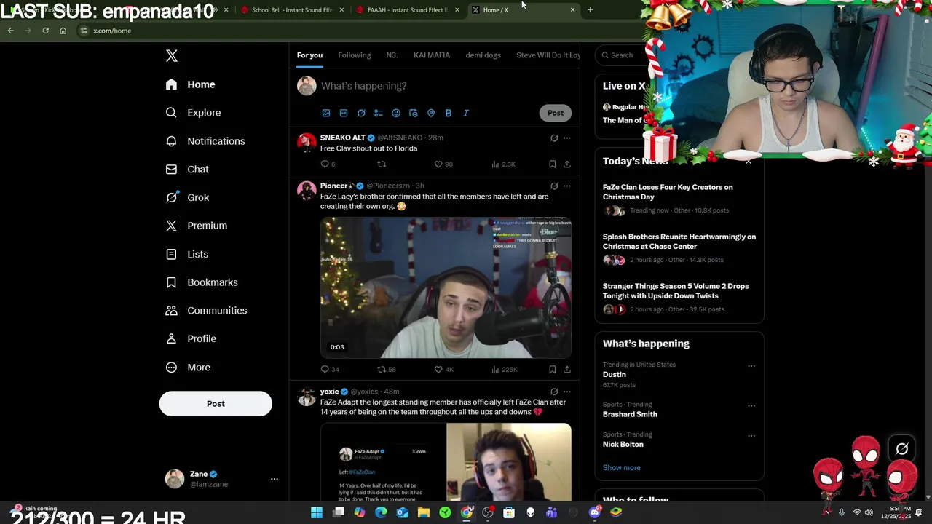Switch to the For you tab

[309, 55]
